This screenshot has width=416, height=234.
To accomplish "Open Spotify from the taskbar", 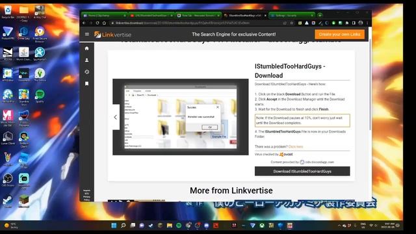I will point(179,226).
